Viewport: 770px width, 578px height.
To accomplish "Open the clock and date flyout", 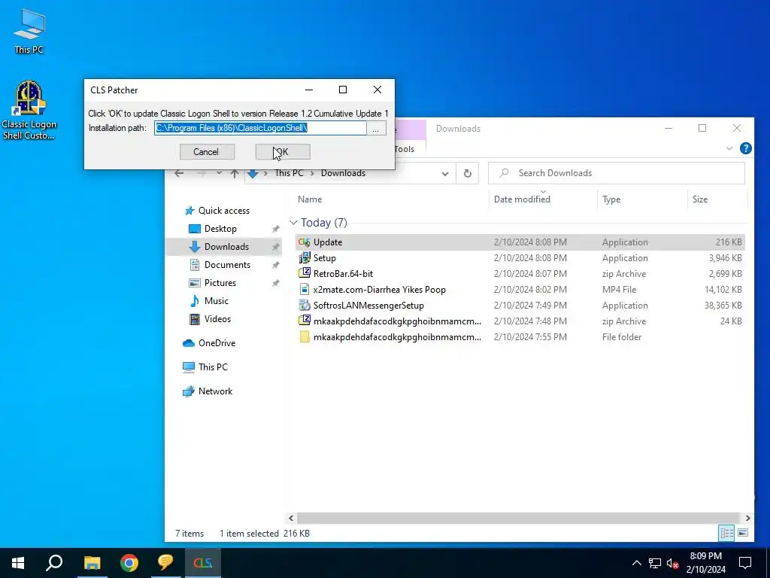I will pyautogui.click(x=705, y=563).
